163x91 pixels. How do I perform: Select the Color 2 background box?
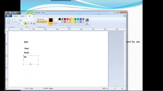pos(56,22)
